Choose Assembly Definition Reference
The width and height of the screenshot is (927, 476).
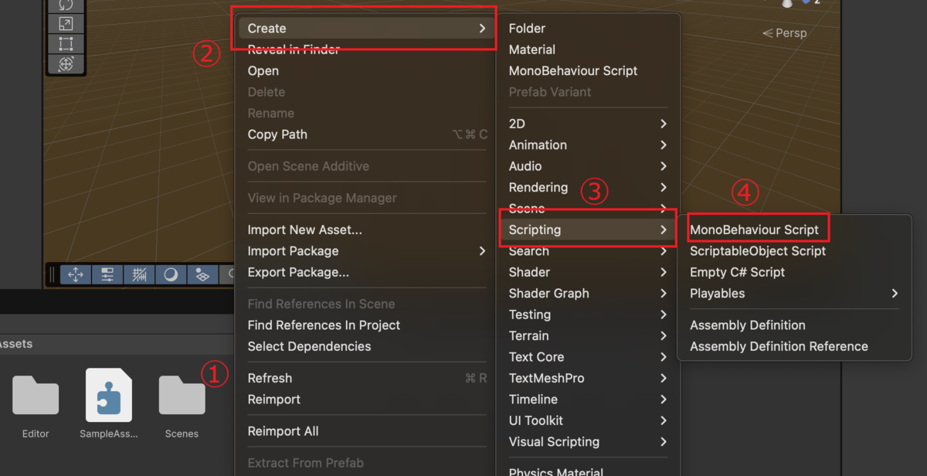tap(779, 346)
